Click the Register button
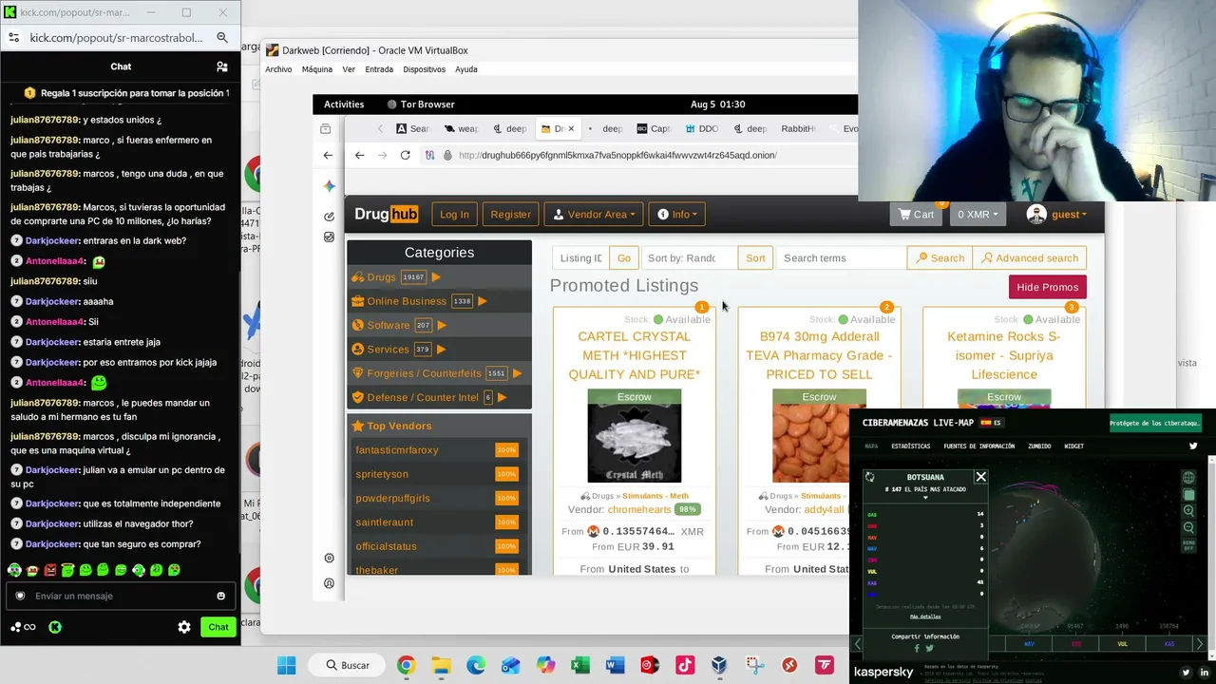Image resolution: width=1216 pixels, height=684 pixels. tap(510, 215)
